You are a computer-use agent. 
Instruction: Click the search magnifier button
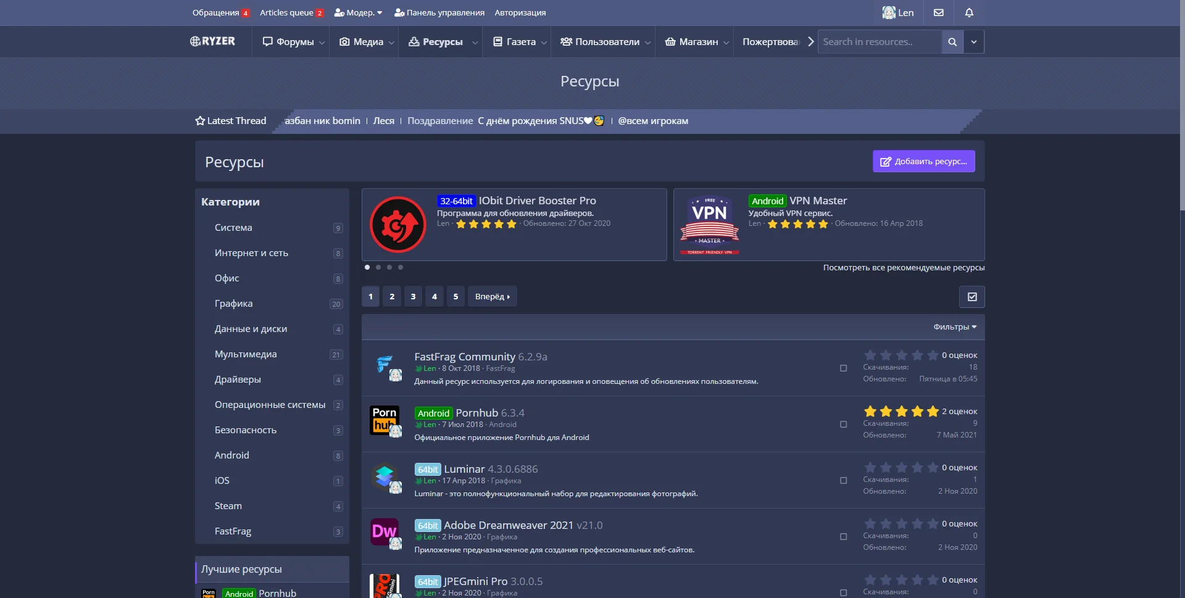952,42
